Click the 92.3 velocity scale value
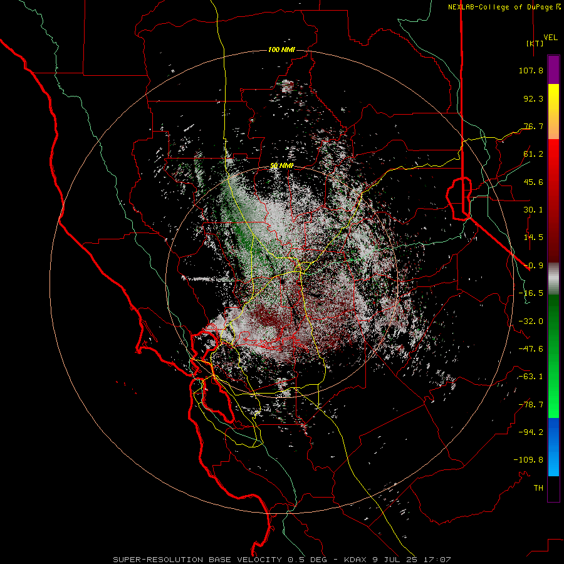 click(533, 98)
